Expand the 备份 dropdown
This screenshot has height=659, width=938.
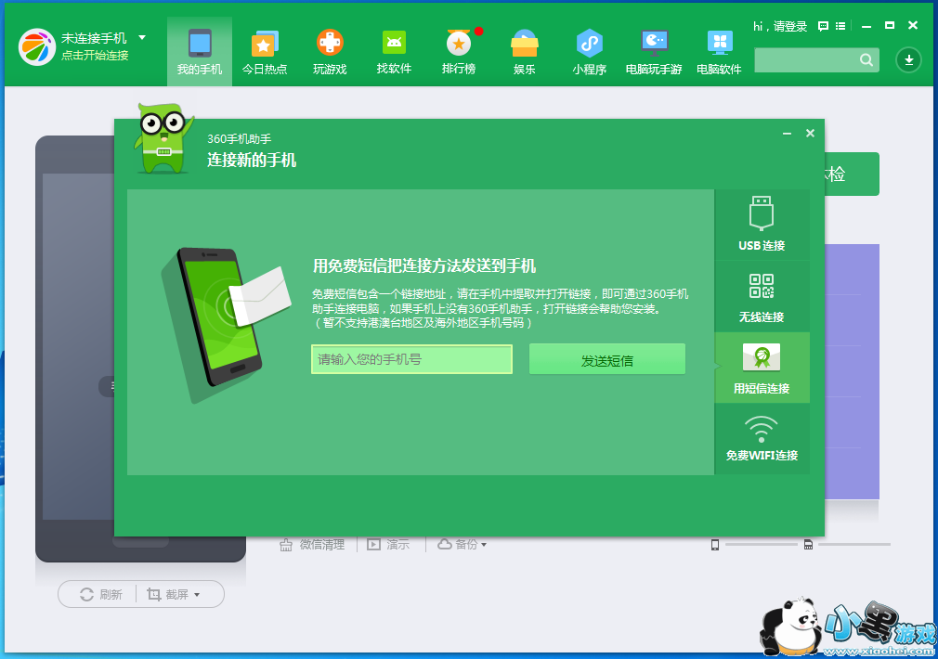tap(462, 545)
